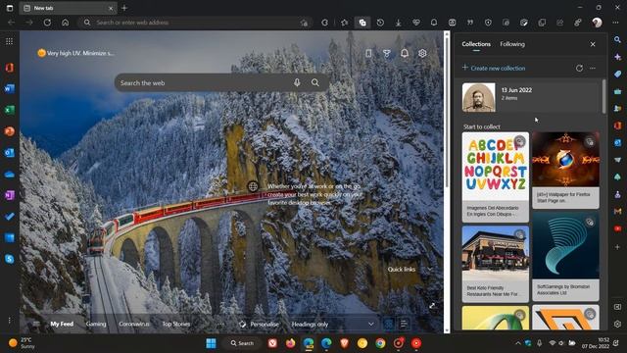
Task: Switch feed to list view layout
Action: click(x=404, y=324)
